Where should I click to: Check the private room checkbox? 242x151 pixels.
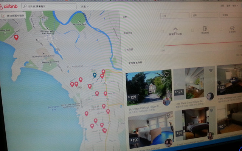pyautogui.click(x=192, y=30)
